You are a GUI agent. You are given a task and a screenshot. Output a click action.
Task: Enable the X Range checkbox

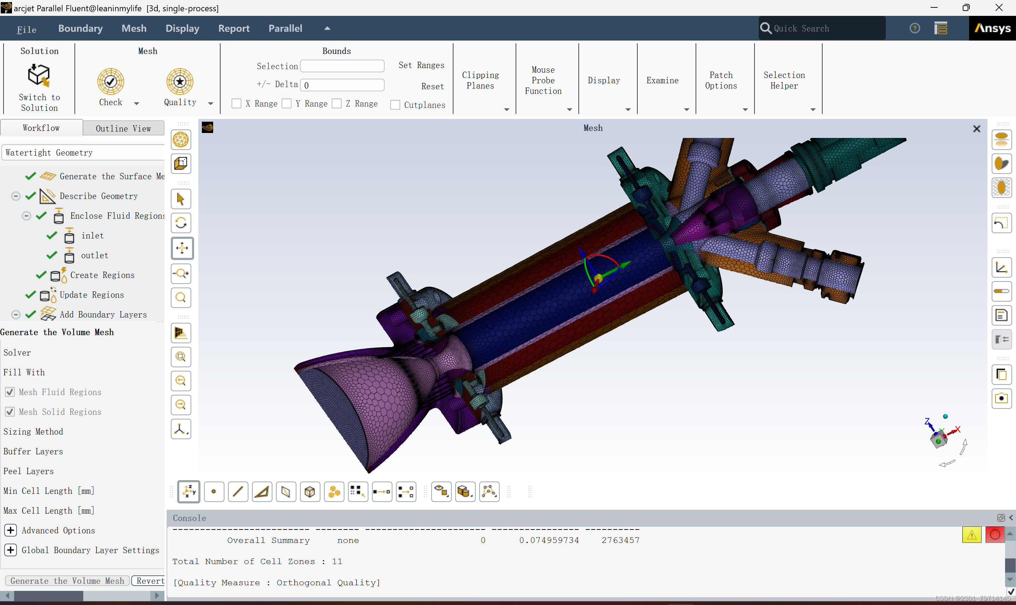pos(236,104)
